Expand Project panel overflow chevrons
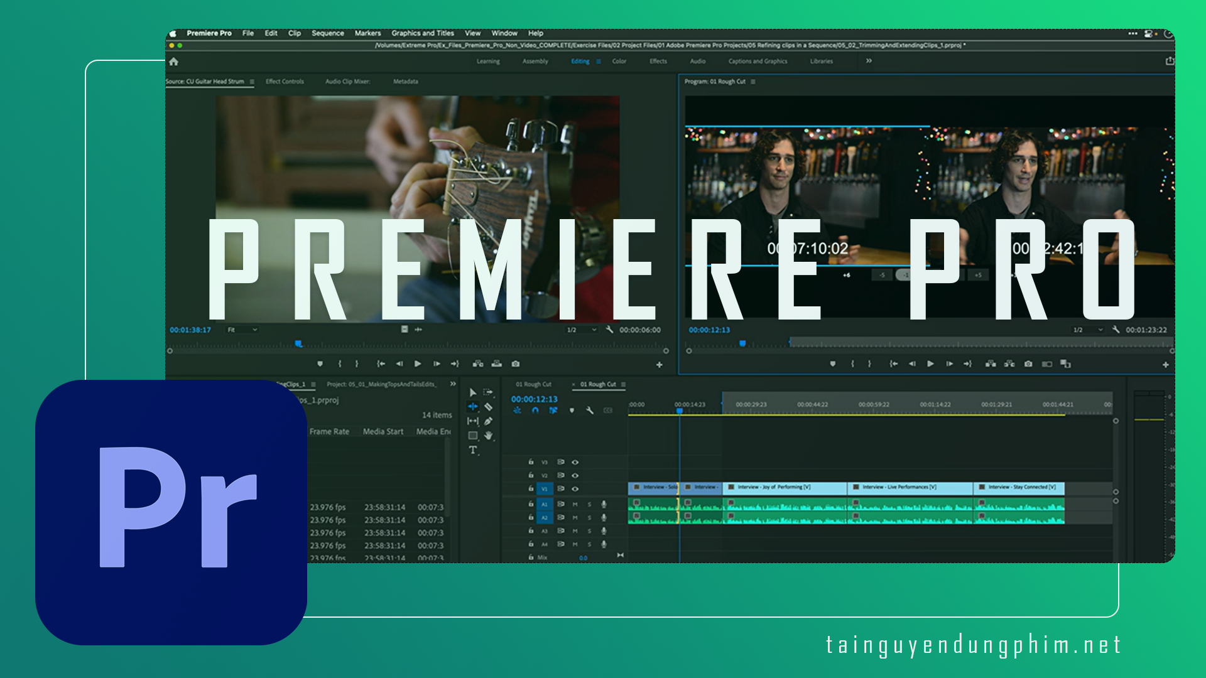Image resolution: width=1206 pixels, height=678 pixels. pyautogui.click(x=453, y=384)
